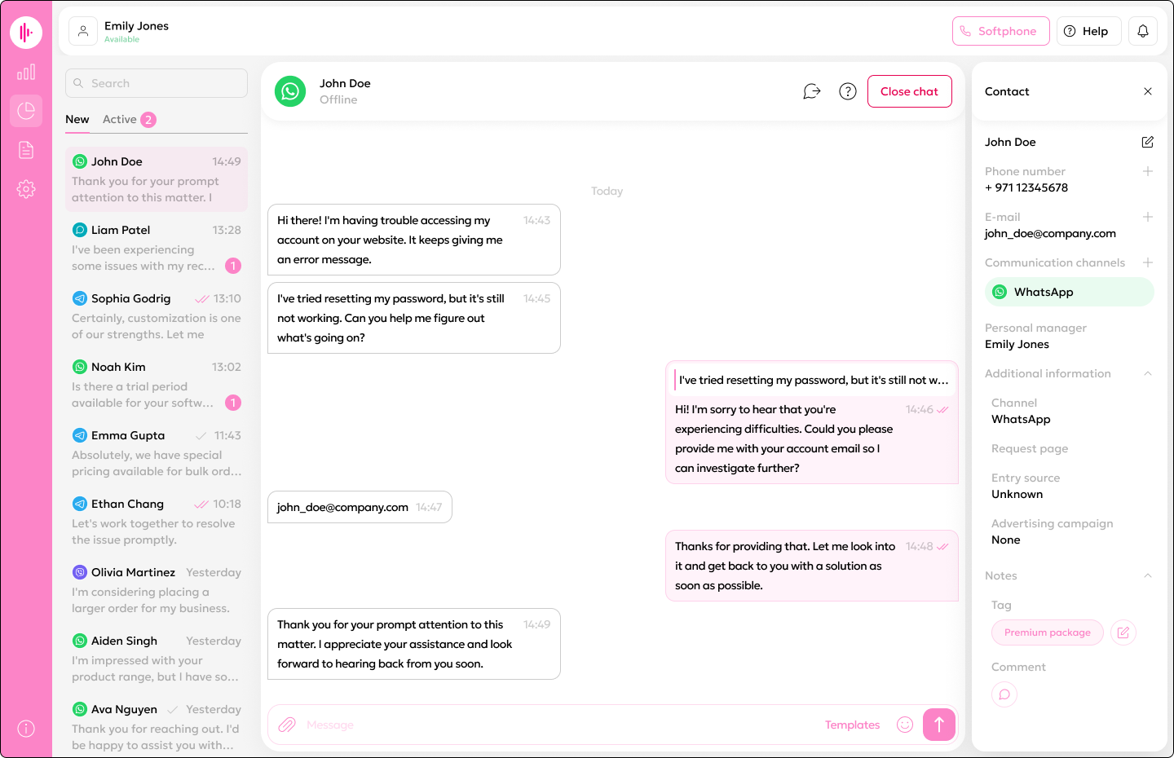
Task: Click the transfer chat icon in header
Action: point(811,91)
